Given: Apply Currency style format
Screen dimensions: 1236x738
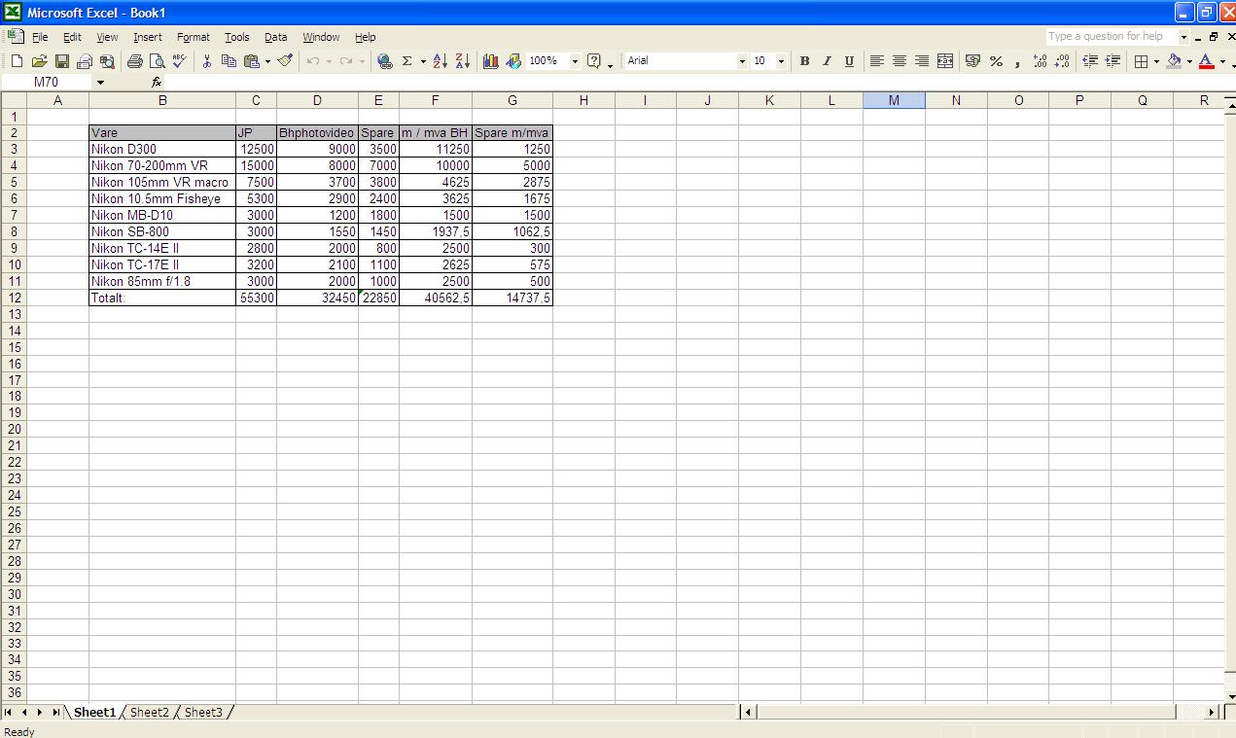Looking at the screenshot, I should pyautogui.click(x=973, y=61).
